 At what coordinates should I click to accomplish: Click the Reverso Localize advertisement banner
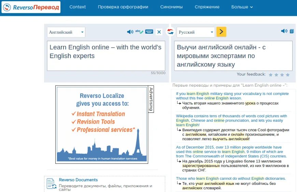[x=102, y=124]
